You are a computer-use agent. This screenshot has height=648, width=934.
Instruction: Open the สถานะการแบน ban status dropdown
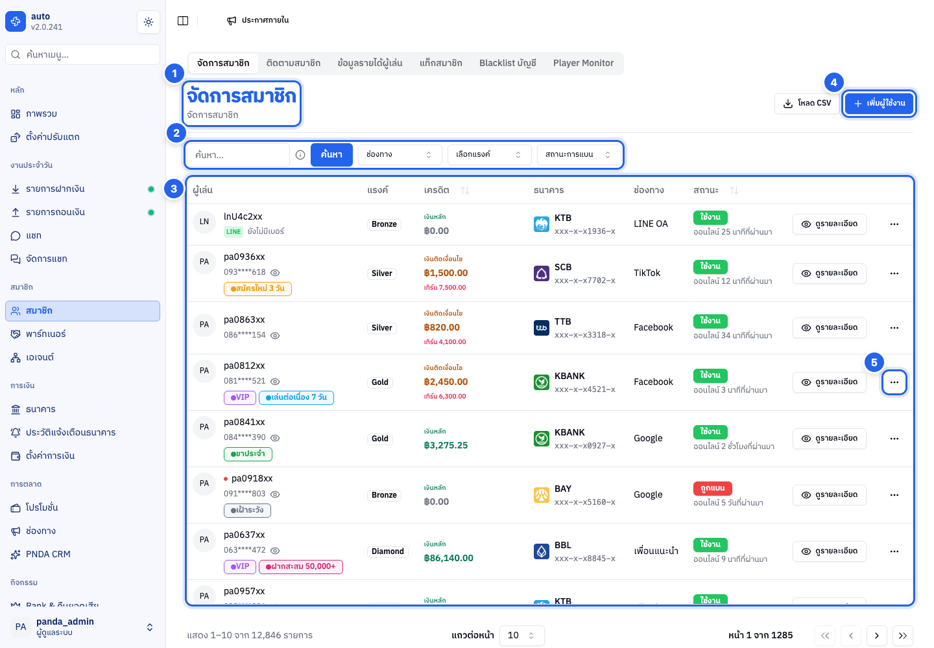[579, 155]
